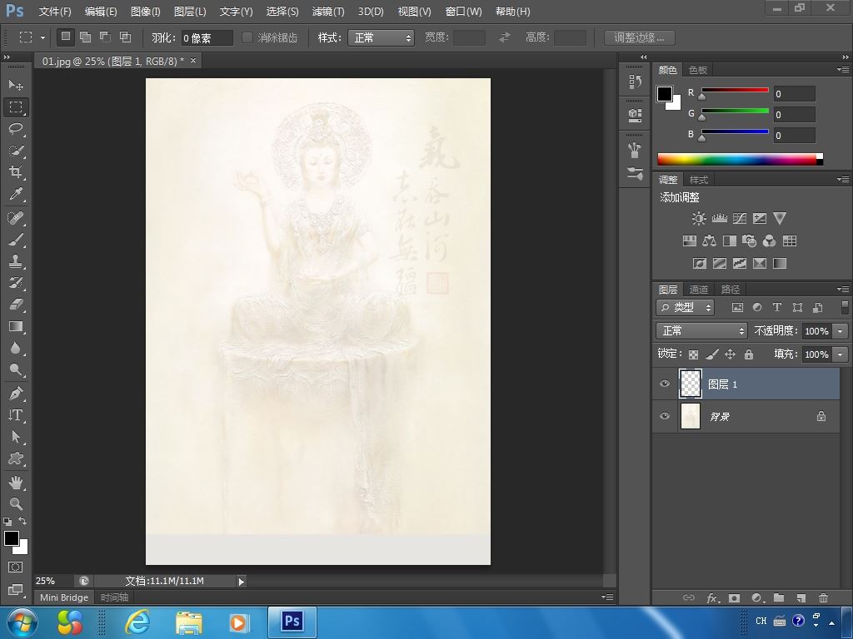The height and width of the screenshot is (639, 853).
Task: Add a Levels adjustment
Action: click(x=719, y=219)
